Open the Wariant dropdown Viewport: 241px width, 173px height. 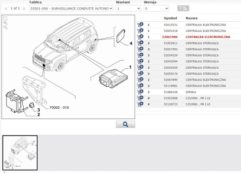click(128, 9)
